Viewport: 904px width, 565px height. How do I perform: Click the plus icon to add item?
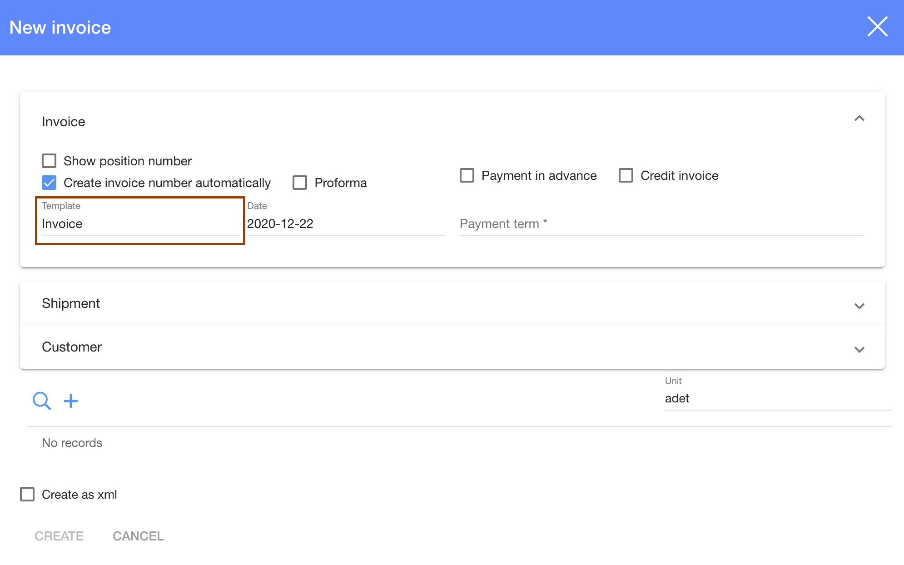[x=71, y=401]
